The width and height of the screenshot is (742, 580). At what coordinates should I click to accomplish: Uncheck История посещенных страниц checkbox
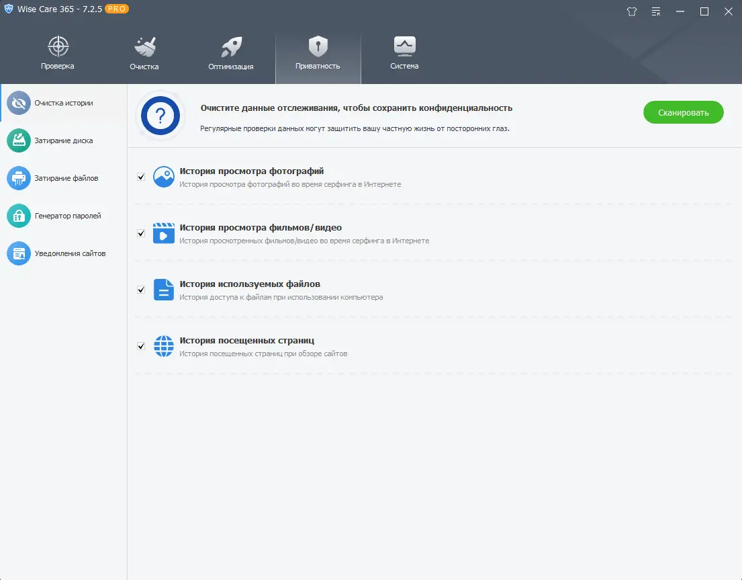(141, 346)
